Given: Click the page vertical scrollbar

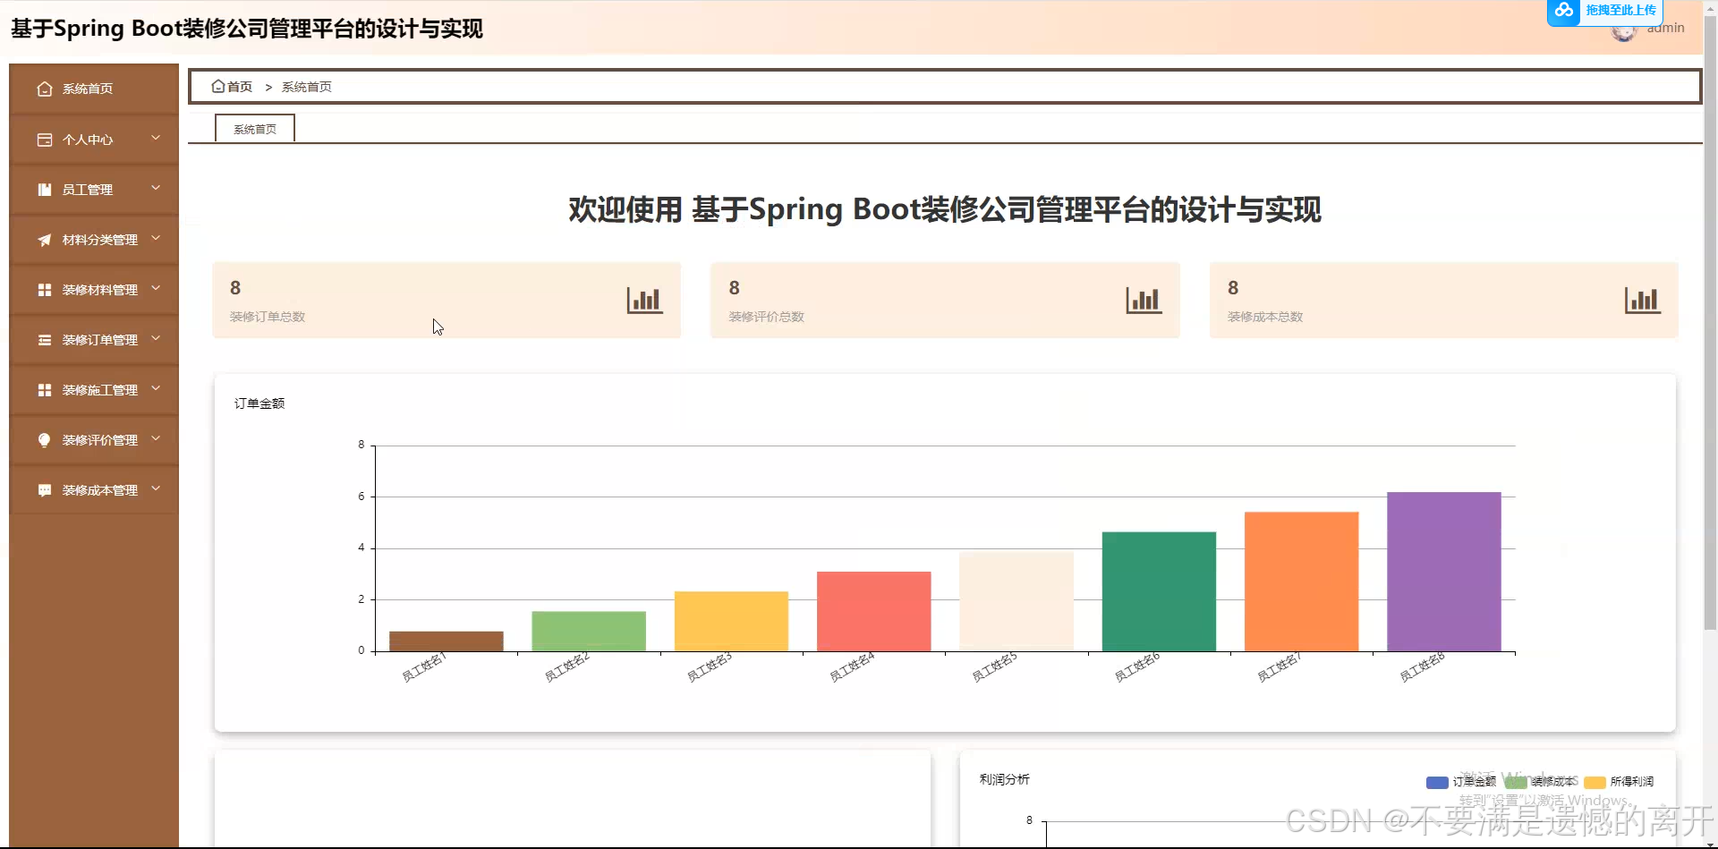Looking at the screenshot, I should (x=1710, y=322).
